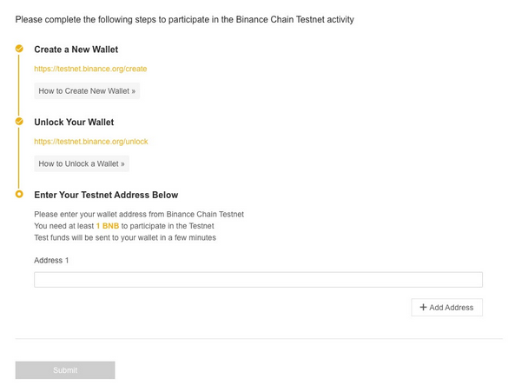Open the testnet.binance.org/unlock link

pyautogui.click(x=91, y=142)
